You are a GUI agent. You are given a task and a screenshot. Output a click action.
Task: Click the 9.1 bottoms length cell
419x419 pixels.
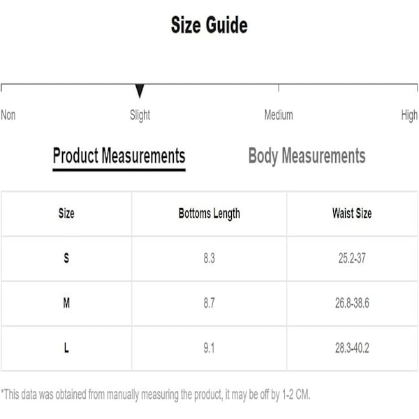coord(209,348)
